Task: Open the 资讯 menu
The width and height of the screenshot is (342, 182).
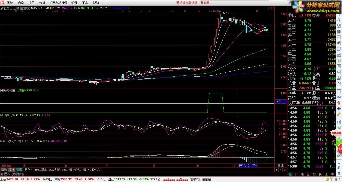Action: 74,3
